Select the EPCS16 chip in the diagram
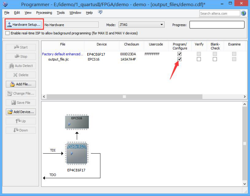The width and height of the screenshot is (250, 196). click(77, 122)
